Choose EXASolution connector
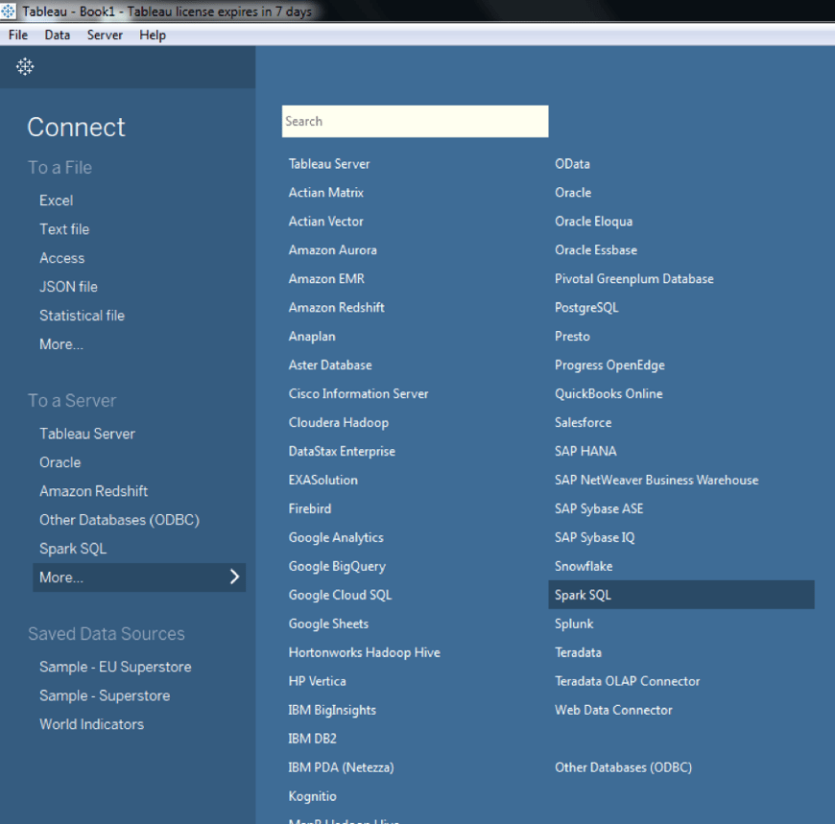The height and width of the screenshot is (824, 835). pyautogui.click(x=323, y=481)
